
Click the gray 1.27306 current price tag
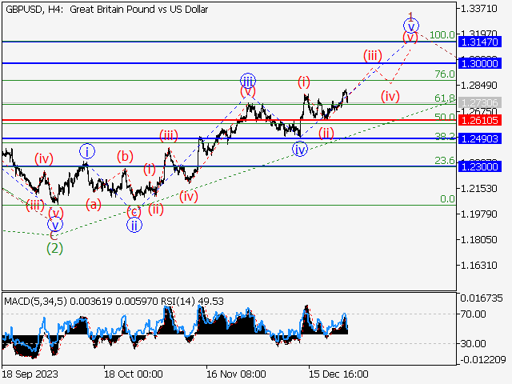[x=480, y=103]
